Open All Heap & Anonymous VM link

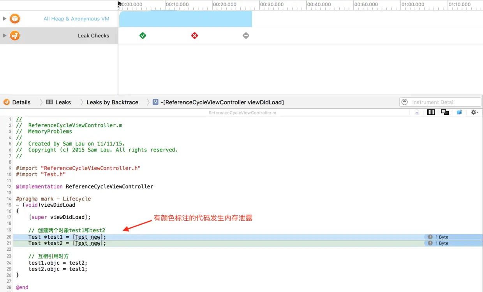76,19
